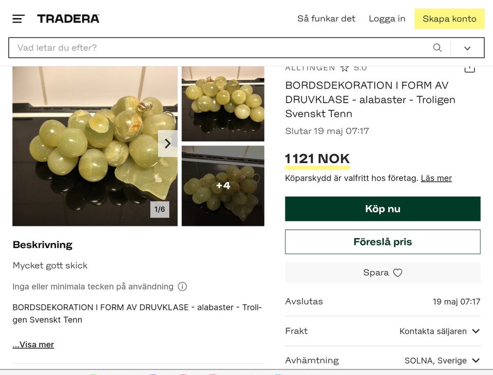Expand description with Visa mer
This screenshot has height=375, width=493.
tap(33, 345)
